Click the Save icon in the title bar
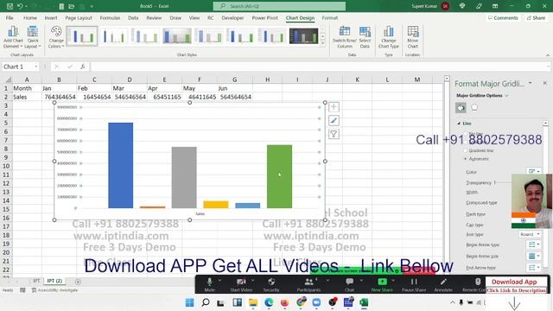The image size is (553, 311). 10,6
